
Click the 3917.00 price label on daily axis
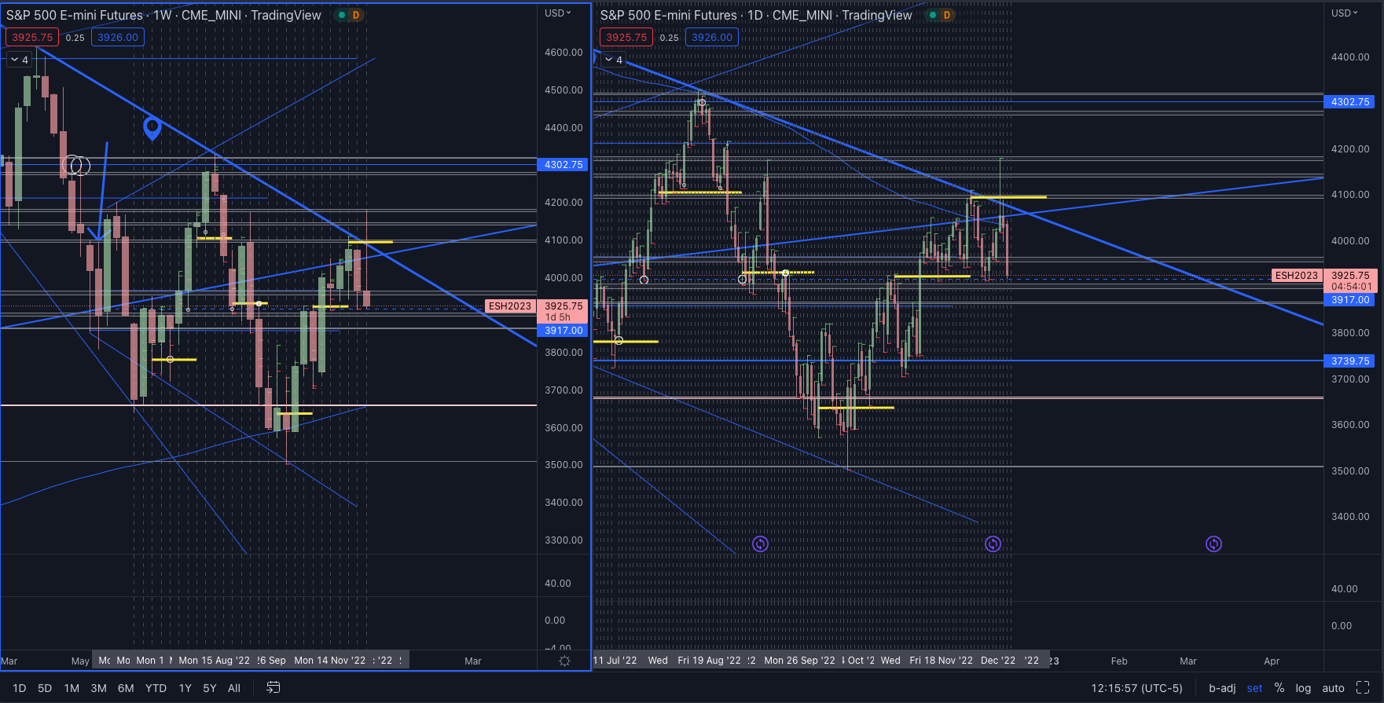[x=1350, y=300]
